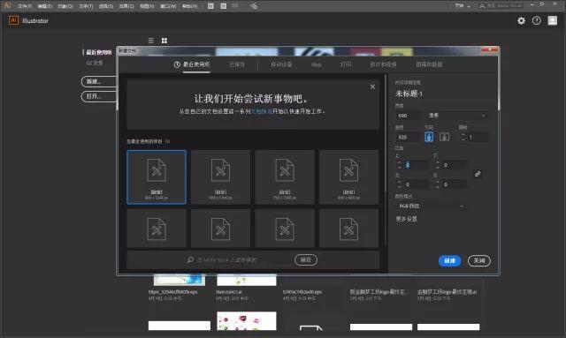Click the 前往 button

(x=306, y=259)
